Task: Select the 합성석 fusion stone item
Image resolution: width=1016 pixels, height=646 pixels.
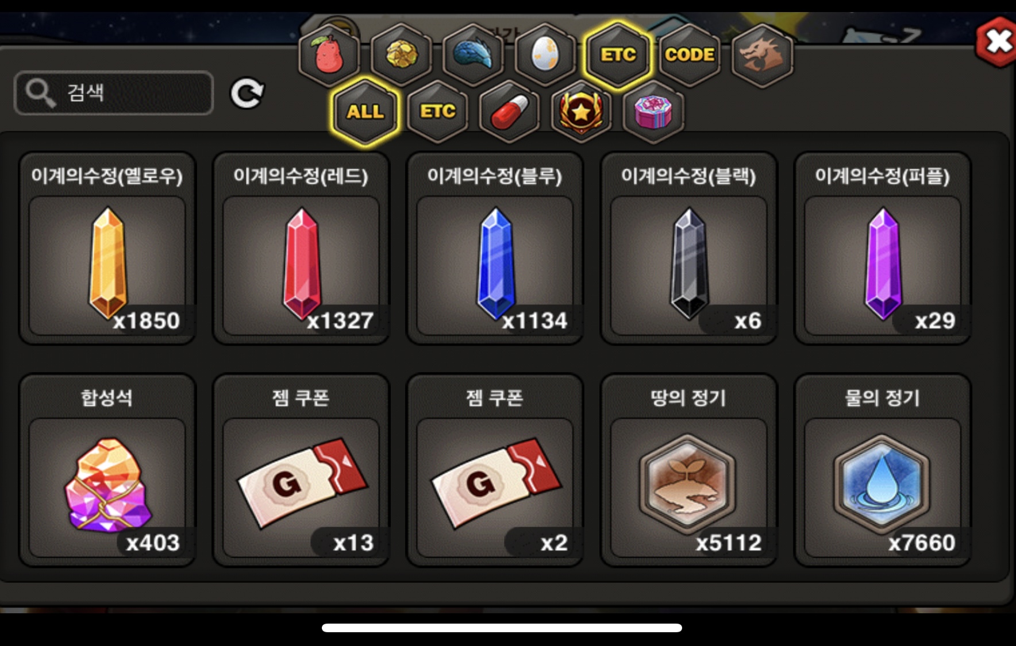Action: click(107, 470)
